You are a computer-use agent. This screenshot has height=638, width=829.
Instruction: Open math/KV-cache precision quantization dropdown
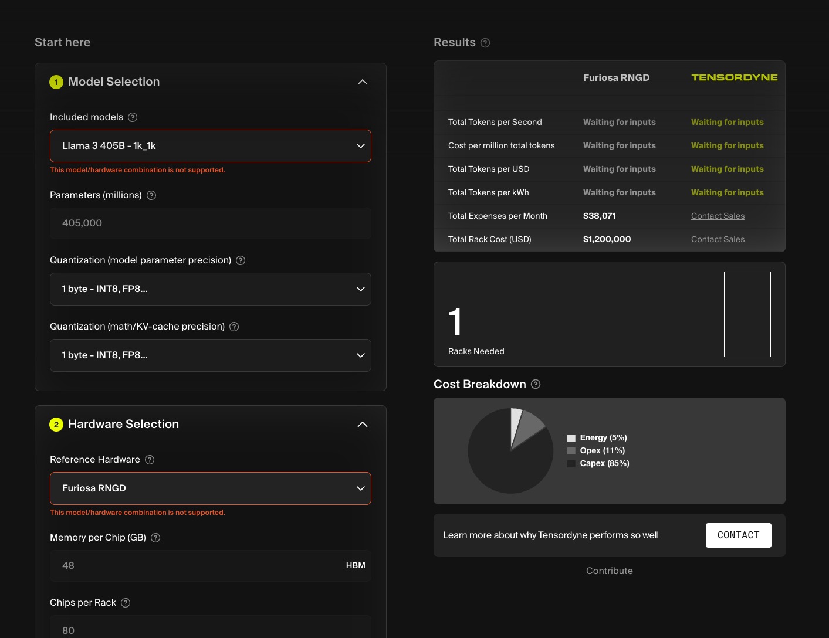pyautogui.click(x=211, y=355)
